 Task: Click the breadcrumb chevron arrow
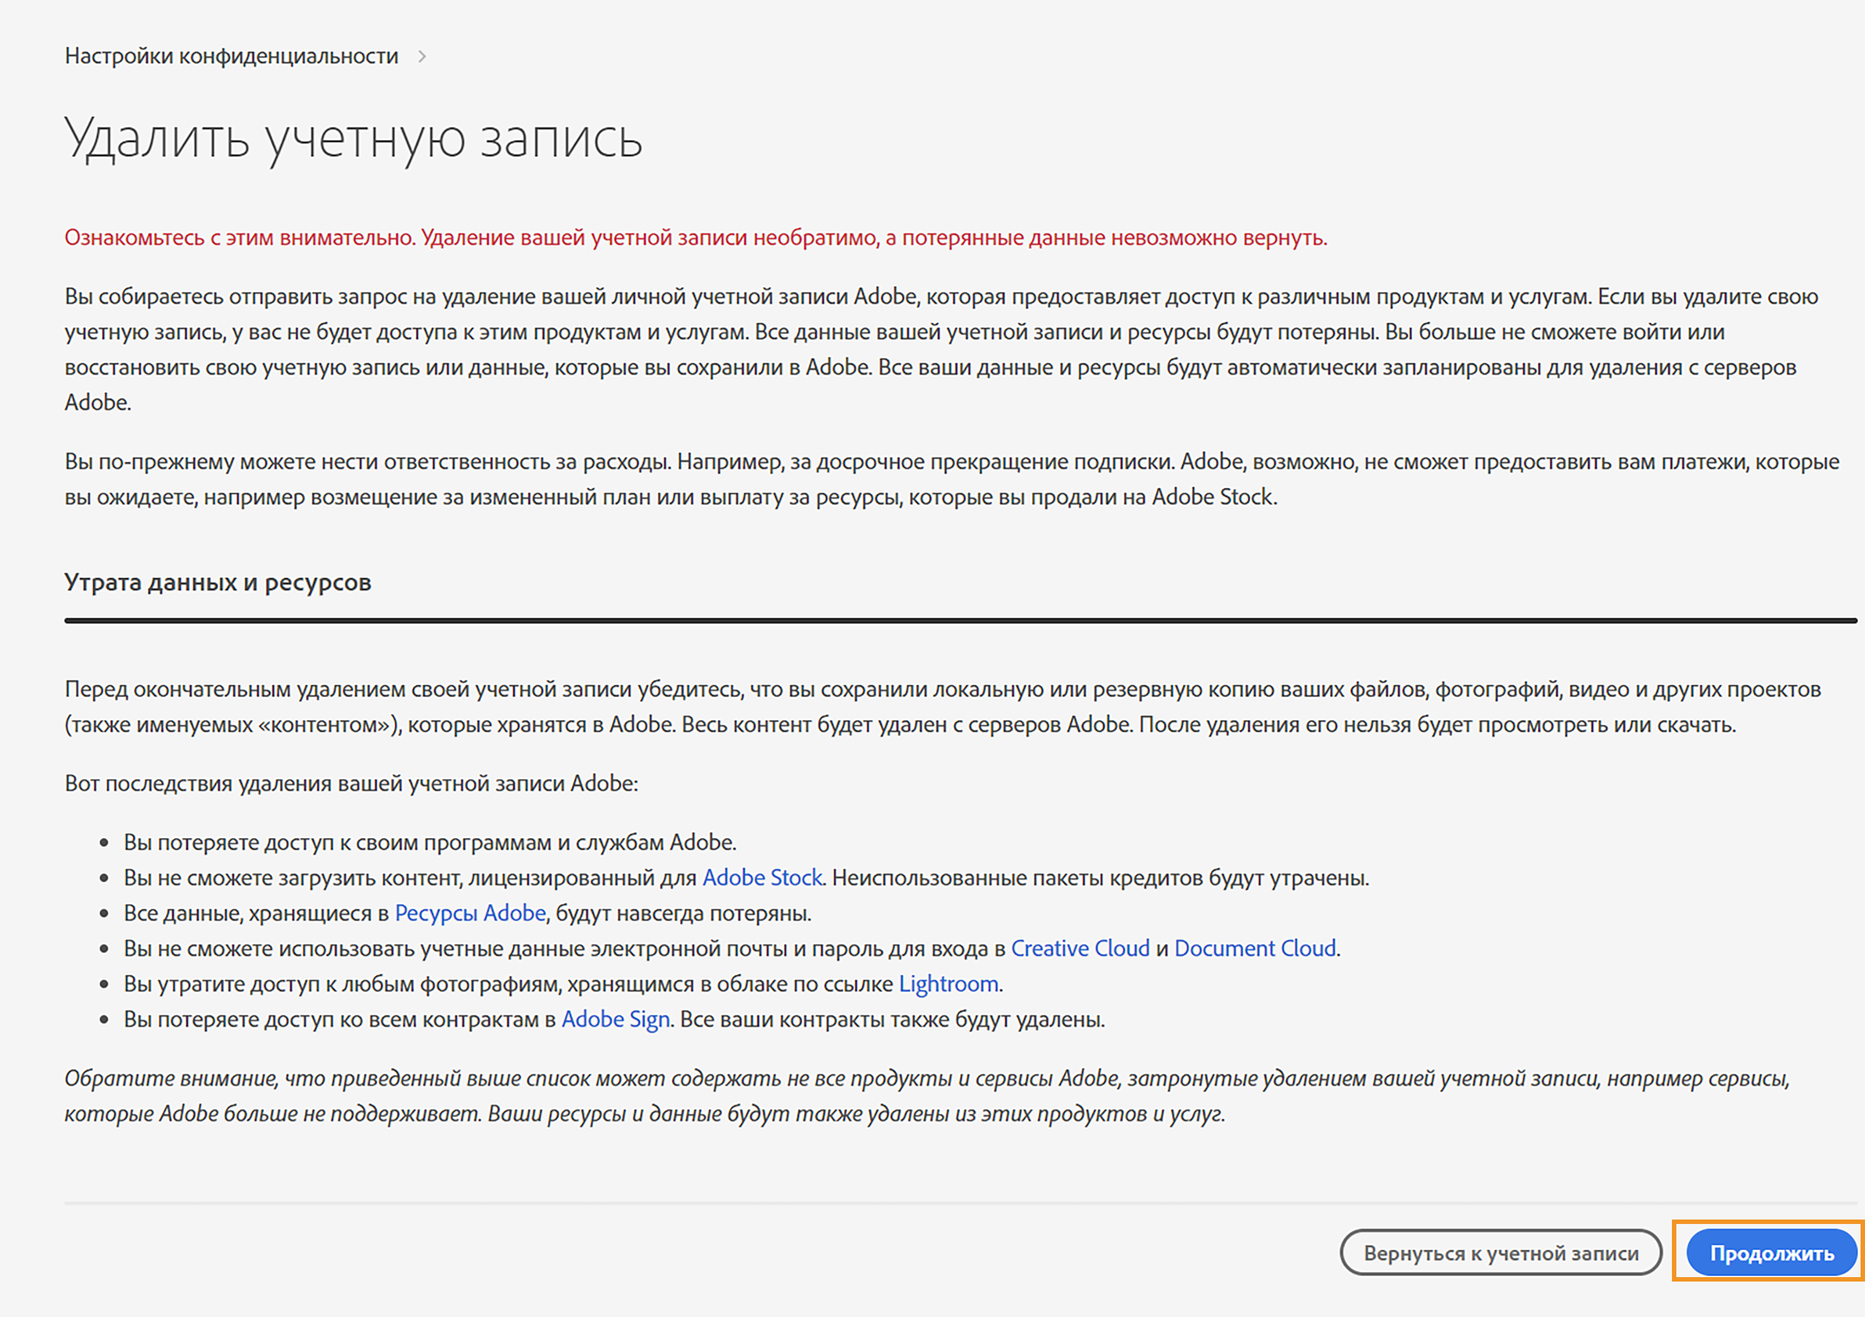click(422, 56)
